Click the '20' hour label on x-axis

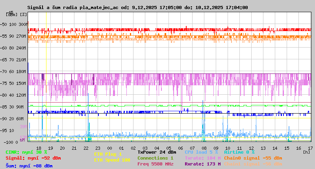point(63,148)
